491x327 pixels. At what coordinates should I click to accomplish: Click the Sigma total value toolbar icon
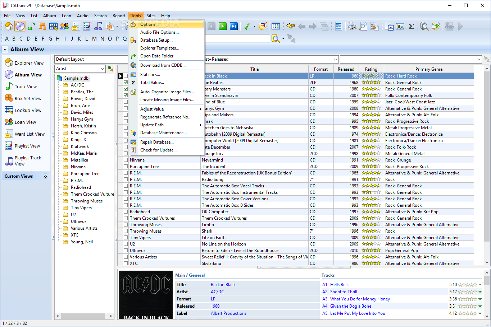[411, 26]
